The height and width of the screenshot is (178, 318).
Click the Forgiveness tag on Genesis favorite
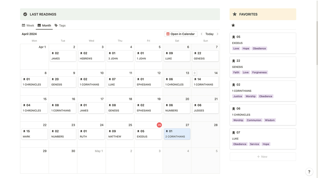(259, 72)
